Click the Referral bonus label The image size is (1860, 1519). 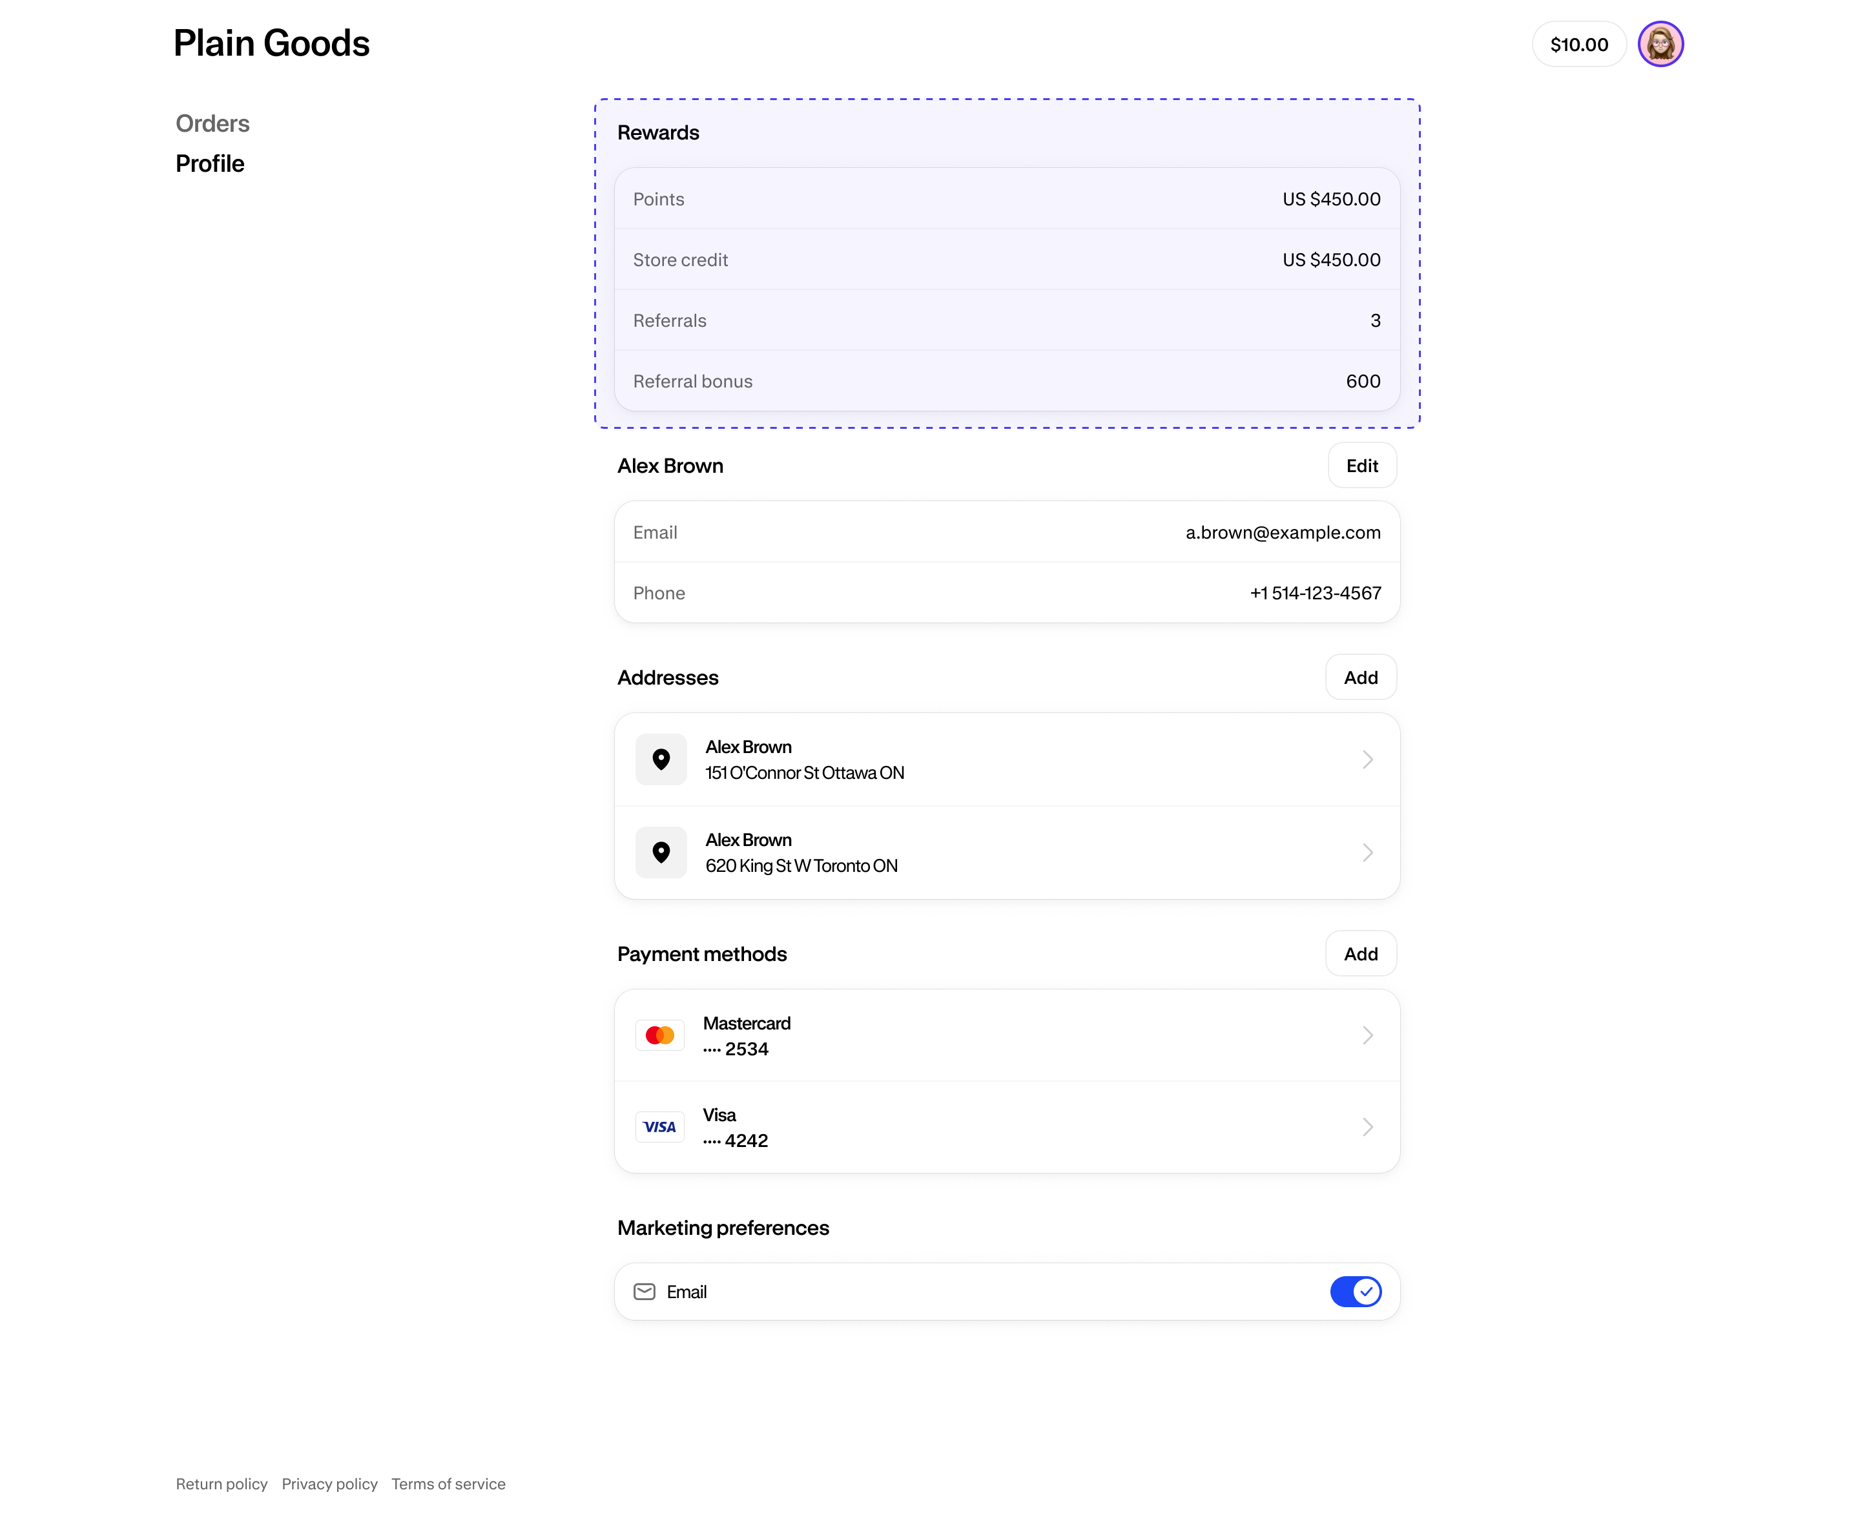(692, 382)
